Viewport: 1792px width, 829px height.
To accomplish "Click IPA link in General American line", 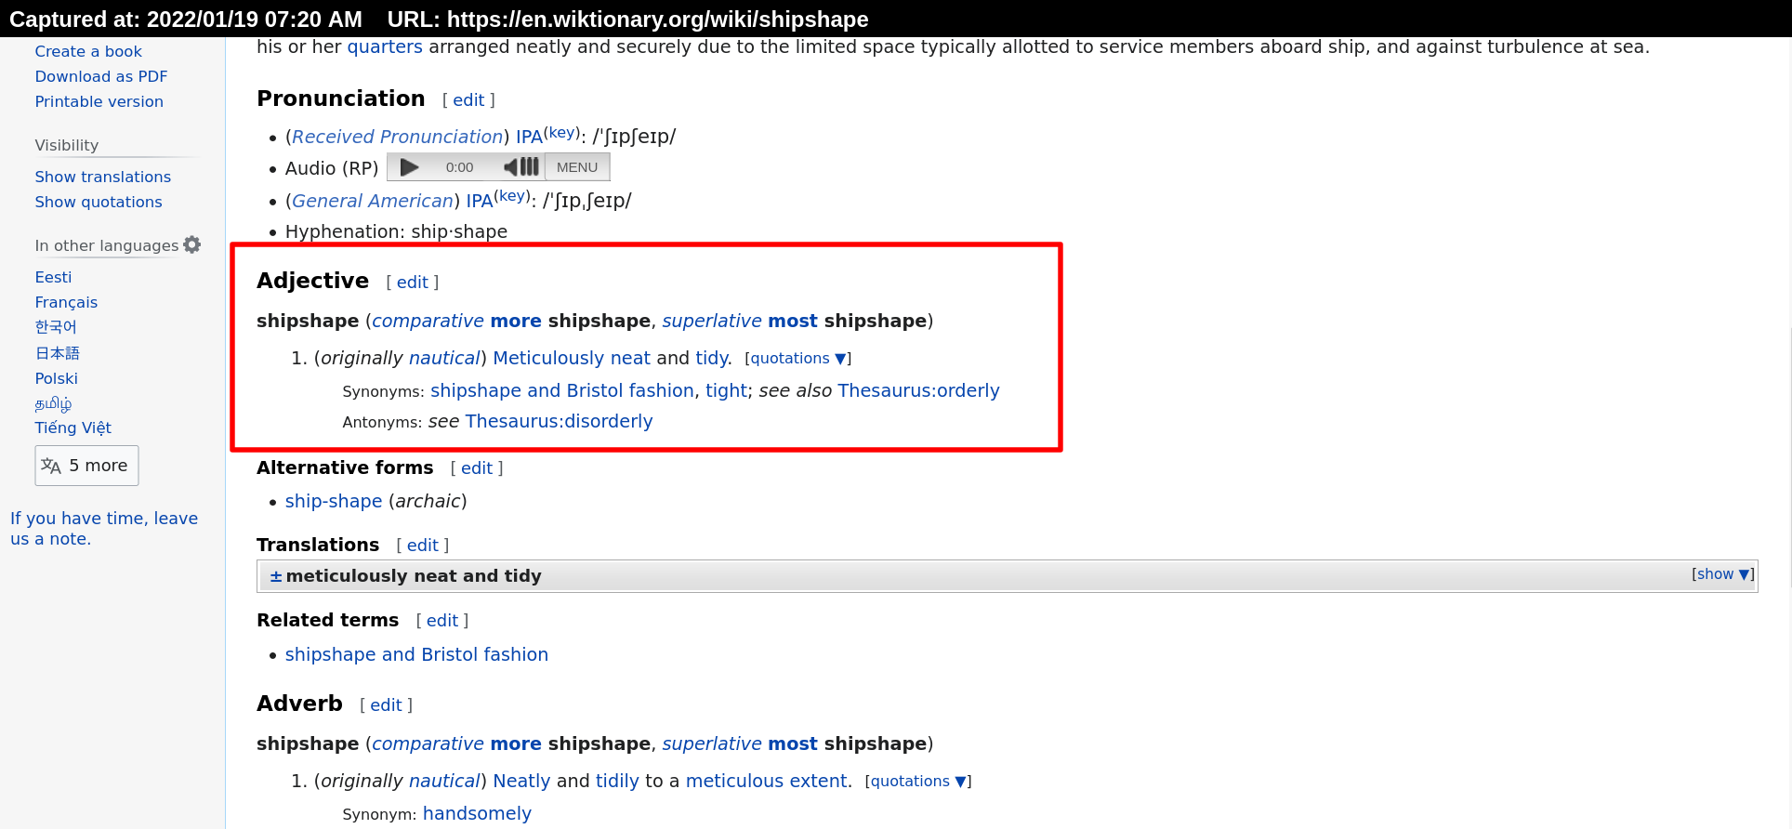I will [x=480, y=201].
